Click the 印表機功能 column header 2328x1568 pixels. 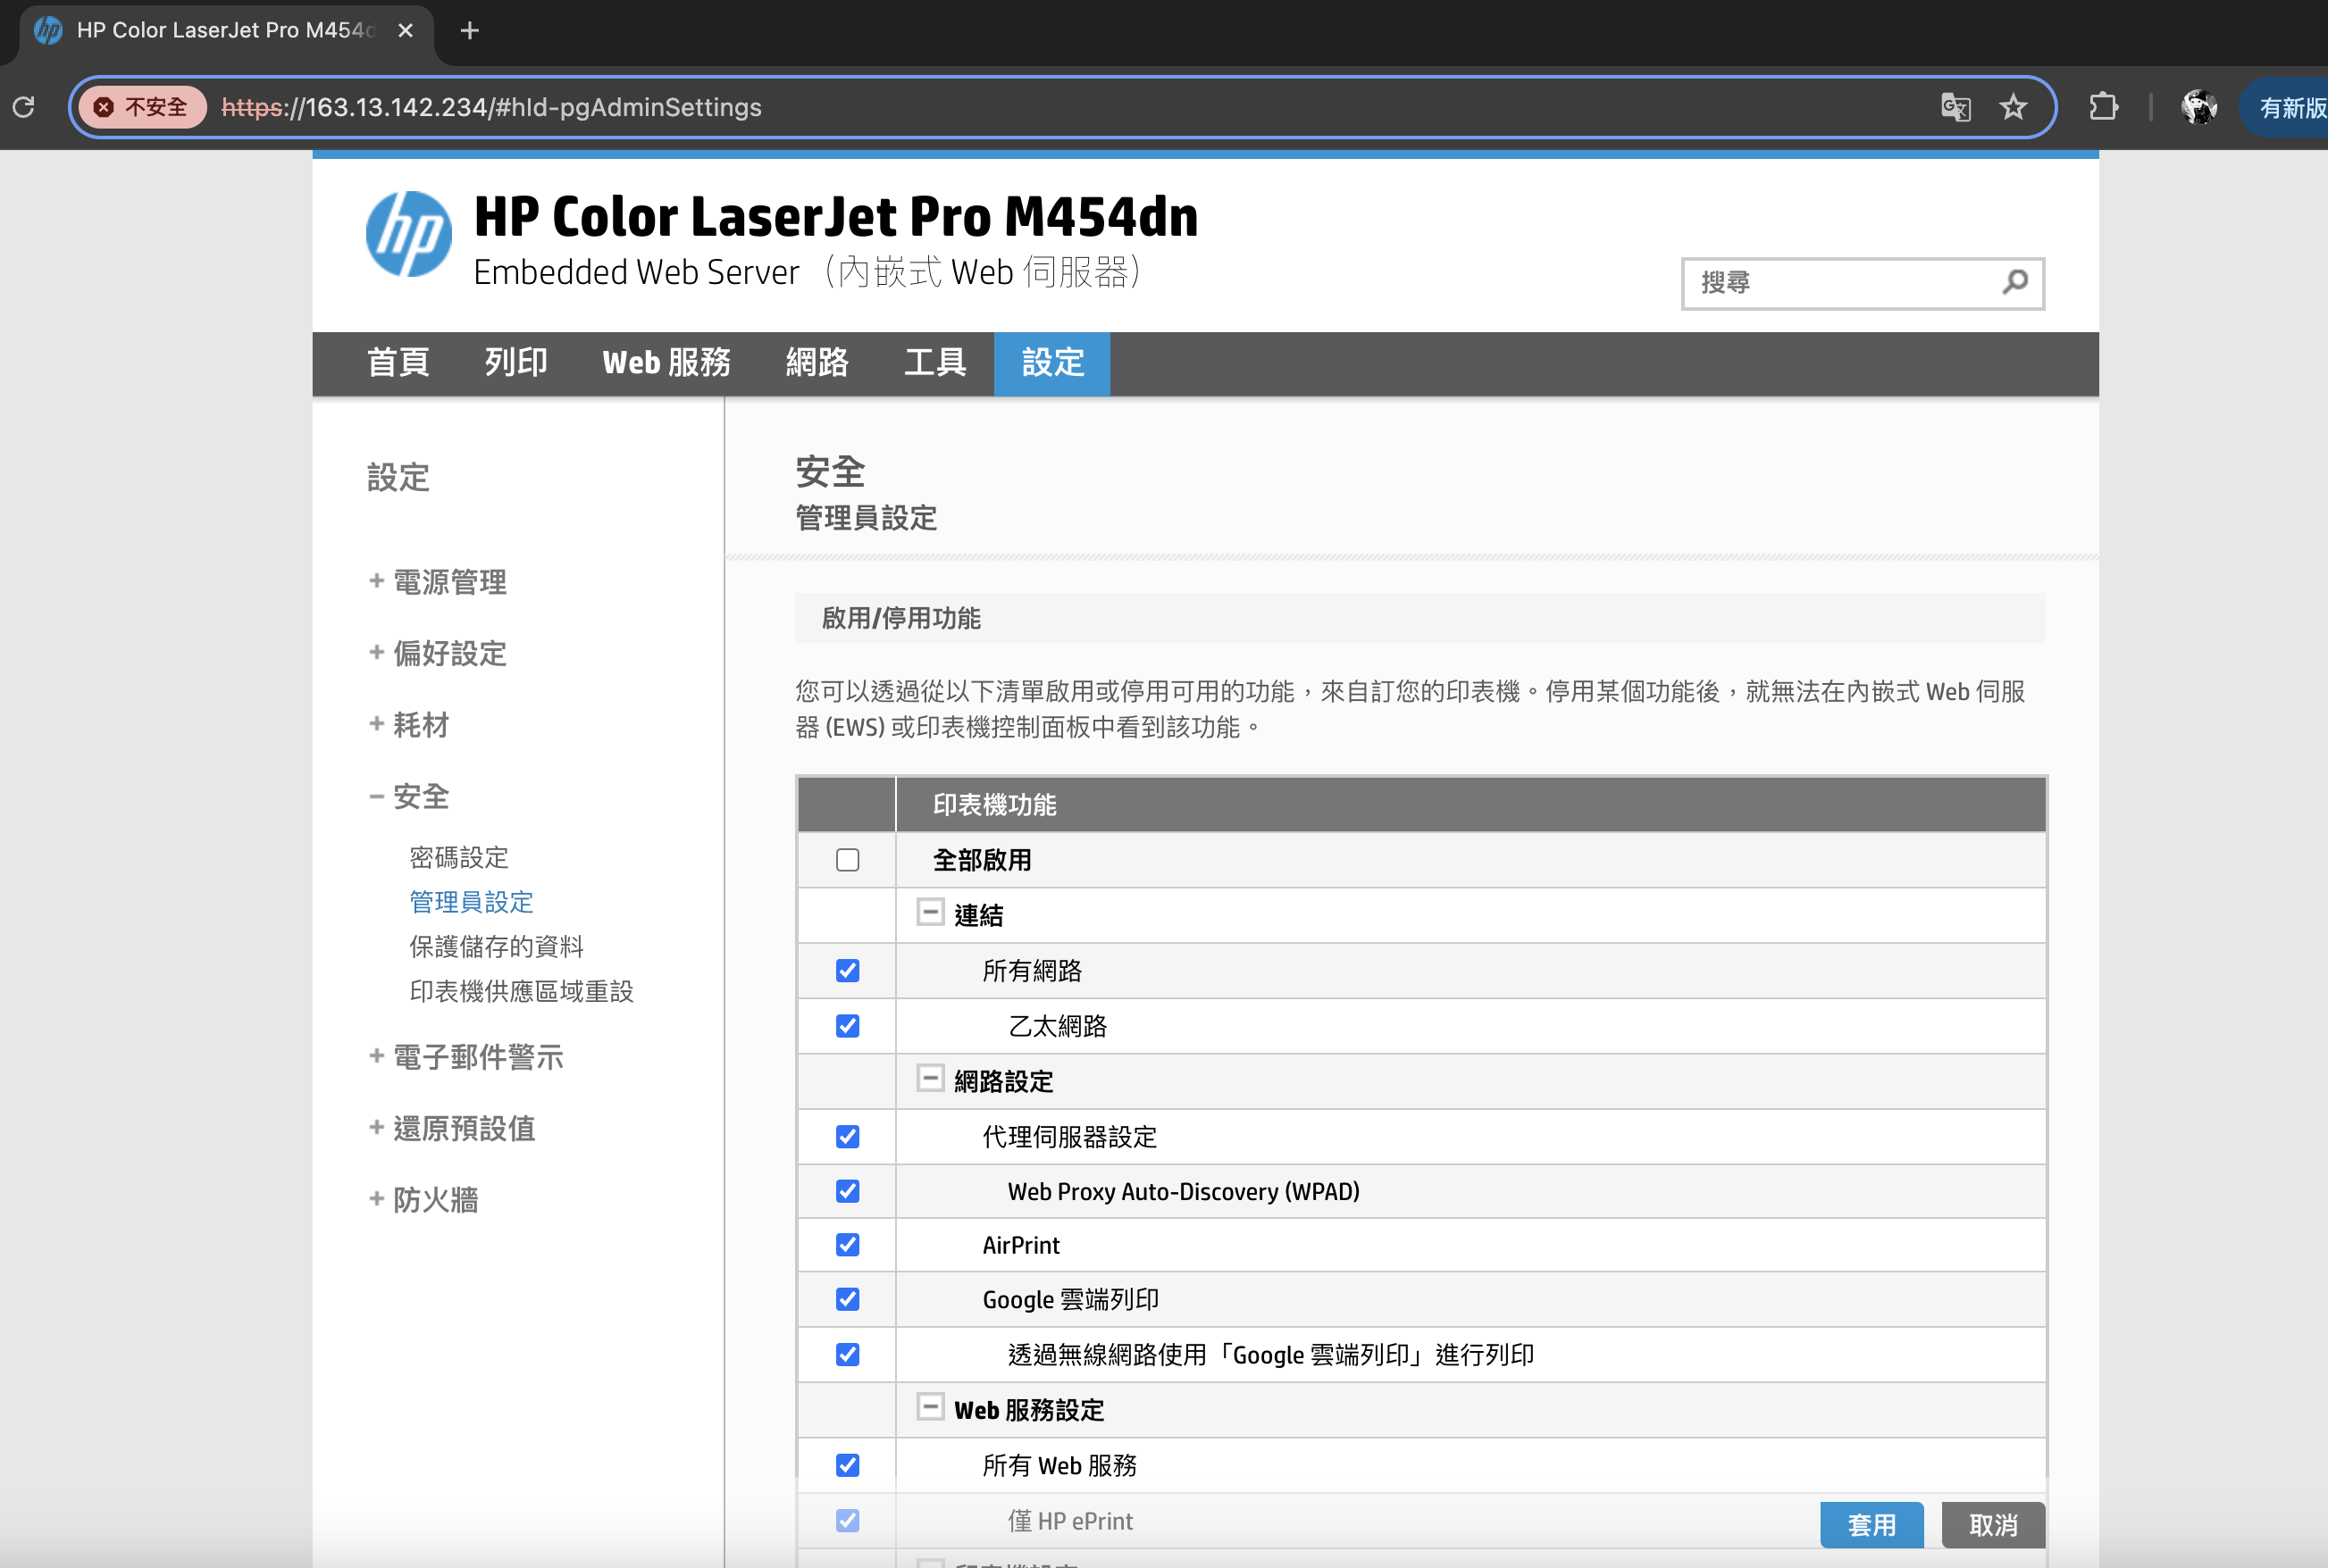coord(1470,805)
